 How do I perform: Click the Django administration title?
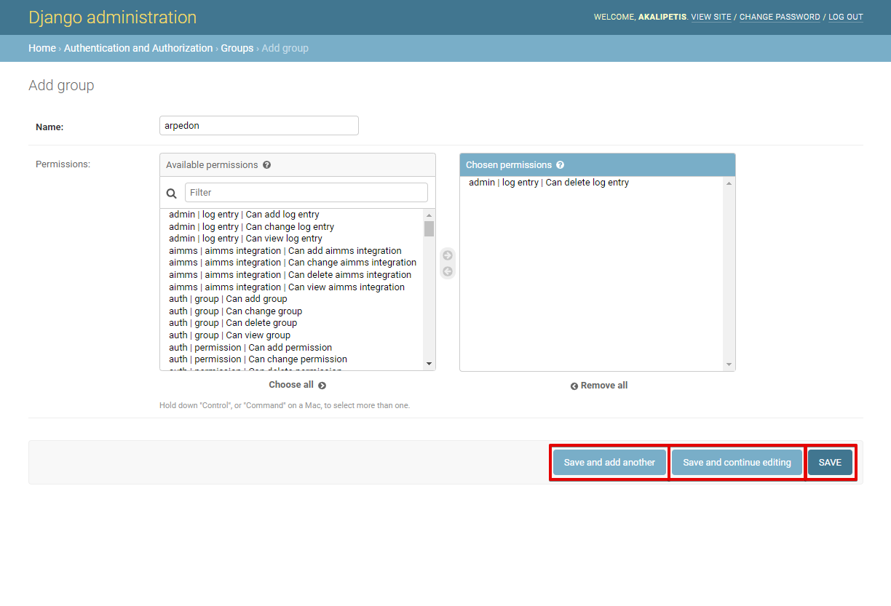113,17
